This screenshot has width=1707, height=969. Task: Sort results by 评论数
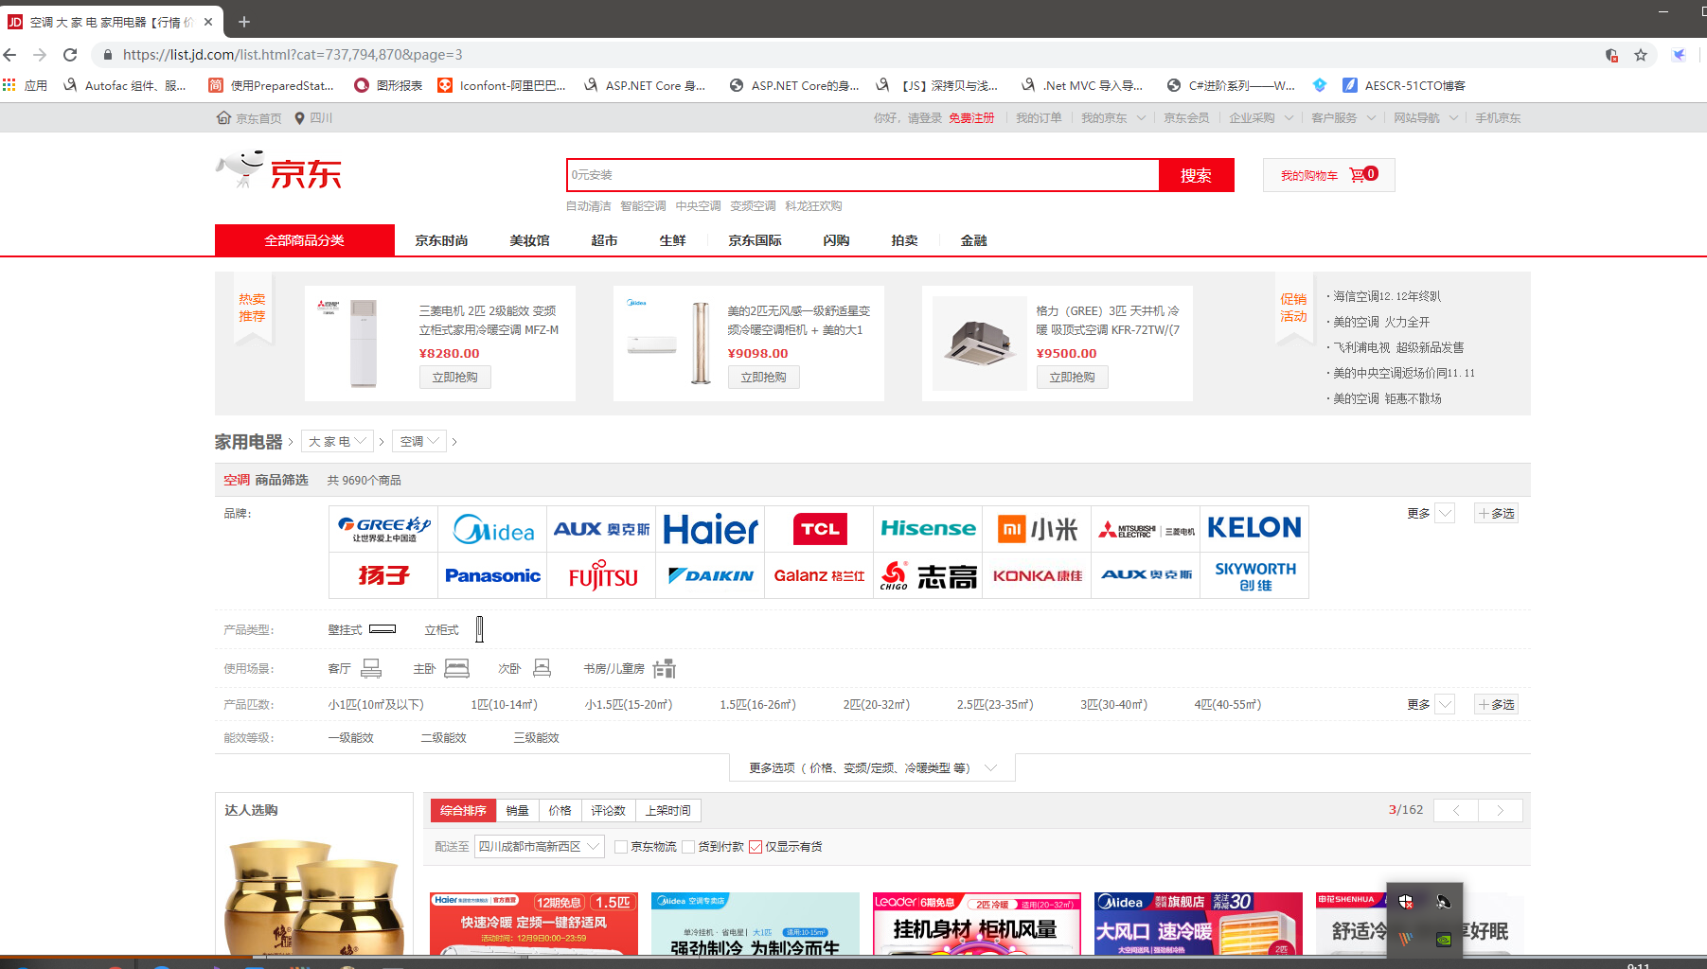pyautogui.click(x=608, y=811)
